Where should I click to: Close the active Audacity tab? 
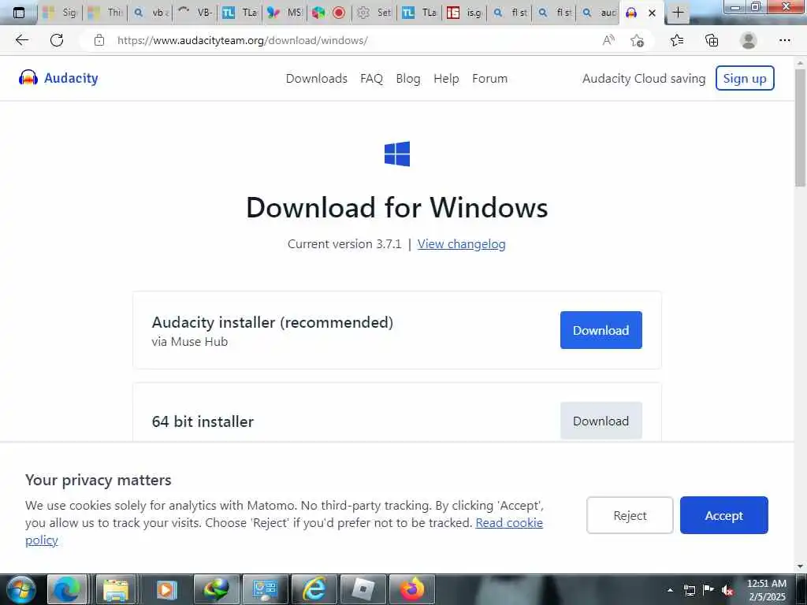(652, 13)
